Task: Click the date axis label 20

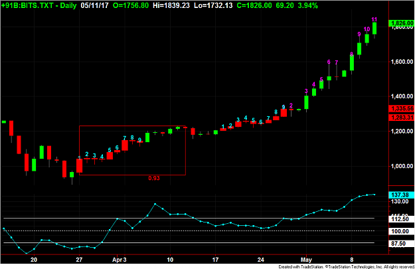Action: click(34, 260)
